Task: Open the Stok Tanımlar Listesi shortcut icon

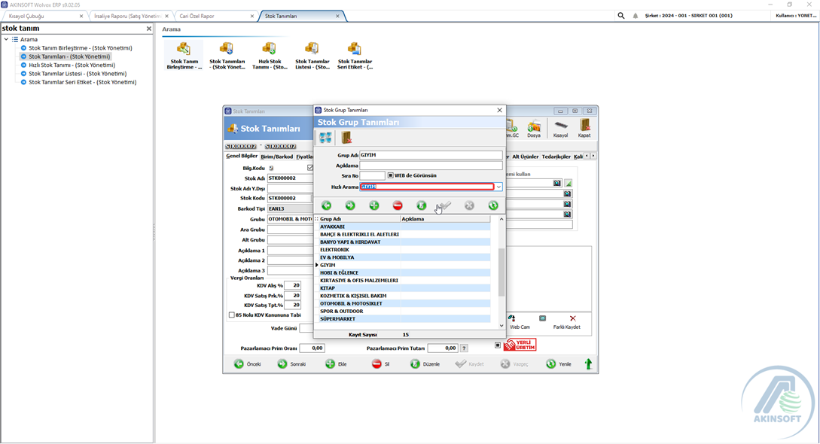Action: tap(312, 56)
